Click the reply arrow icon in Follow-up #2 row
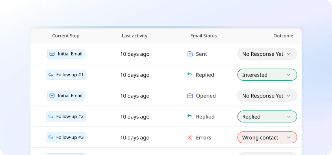 [x=190, y=116]
